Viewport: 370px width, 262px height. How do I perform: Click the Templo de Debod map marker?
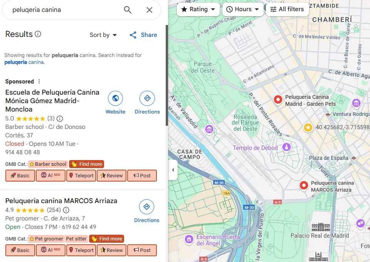tap(286, 147)
